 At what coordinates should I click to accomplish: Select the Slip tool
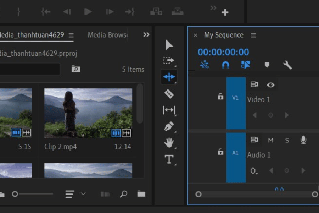[x=169, y=110]
